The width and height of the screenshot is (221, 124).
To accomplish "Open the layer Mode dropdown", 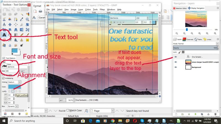I will 217,44.
